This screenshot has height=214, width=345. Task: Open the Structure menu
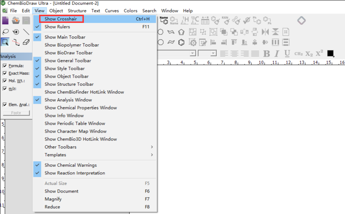[77, 10]
